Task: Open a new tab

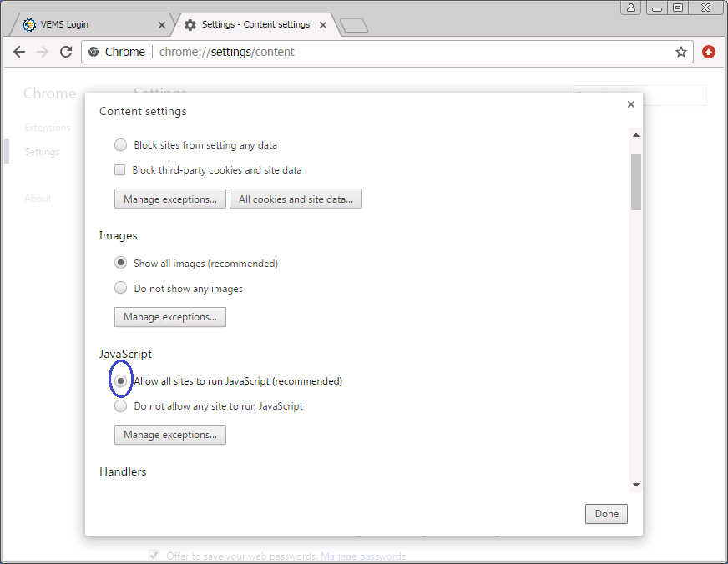Action: (354, 26)
